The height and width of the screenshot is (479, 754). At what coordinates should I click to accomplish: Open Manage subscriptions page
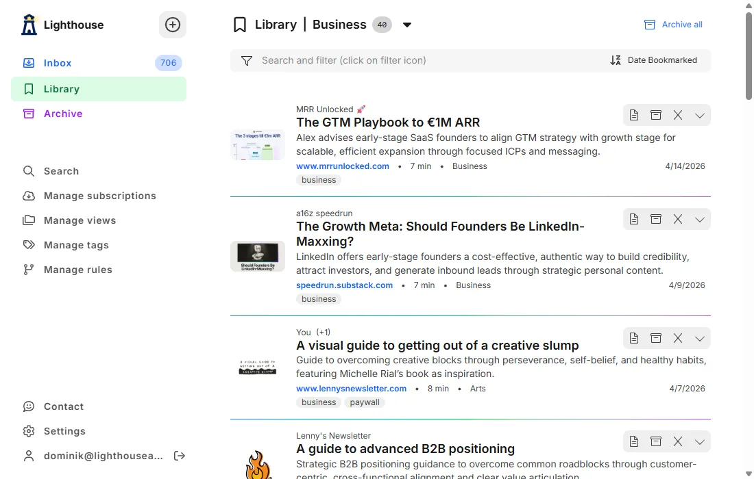click(100, 196)
